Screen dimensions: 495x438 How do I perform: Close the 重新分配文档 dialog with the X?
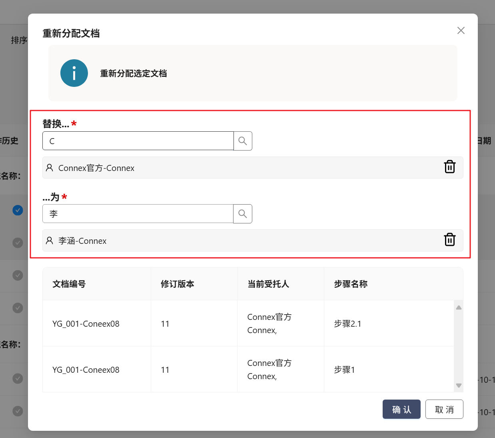pos(461,31)
